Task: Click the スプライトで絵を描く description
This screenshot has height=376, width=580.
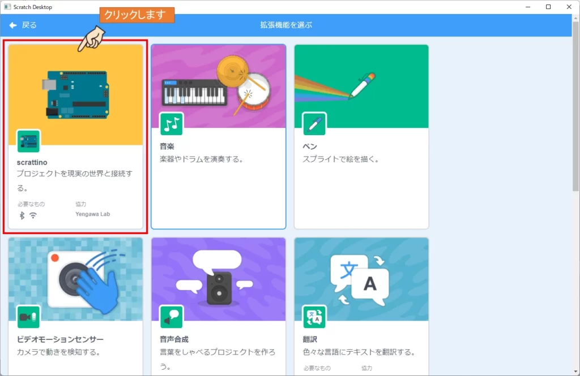Action: point(340,159)
